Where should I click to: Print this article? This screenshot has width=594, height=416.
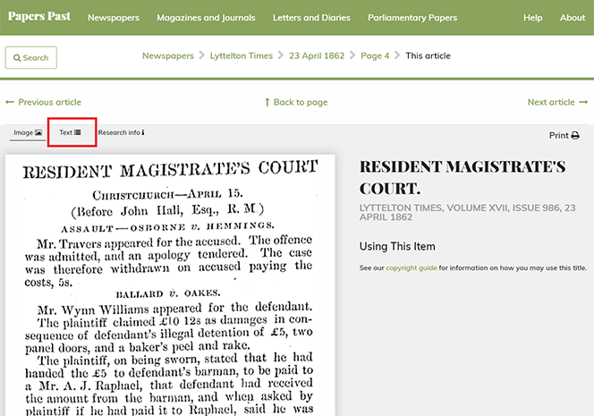coord(564,135)
